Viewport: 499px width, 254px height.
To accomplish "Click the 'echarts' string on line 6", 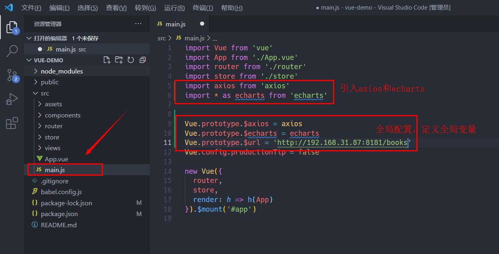I will point(309,95).
